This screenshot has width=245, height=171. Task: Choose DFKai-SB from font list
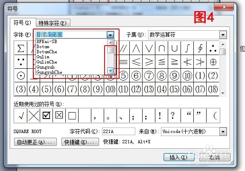(x=71, y=41)
